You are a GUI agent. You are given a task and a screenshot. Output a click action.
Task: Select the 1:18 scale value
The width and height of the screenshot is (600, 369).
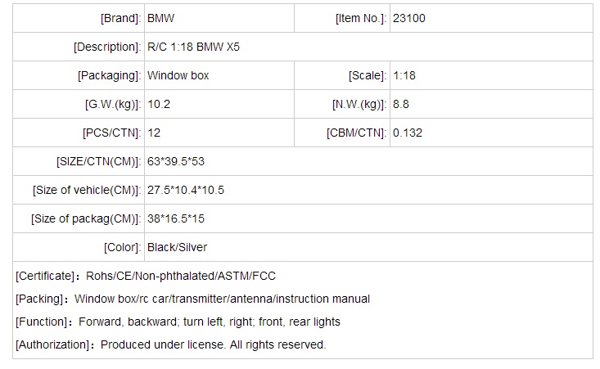click(406, 75)
